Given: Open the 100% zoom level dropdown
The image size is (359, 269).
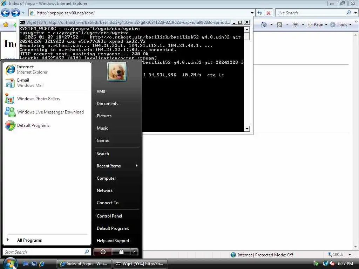Looking at the screenshot, I should (350, 255).
